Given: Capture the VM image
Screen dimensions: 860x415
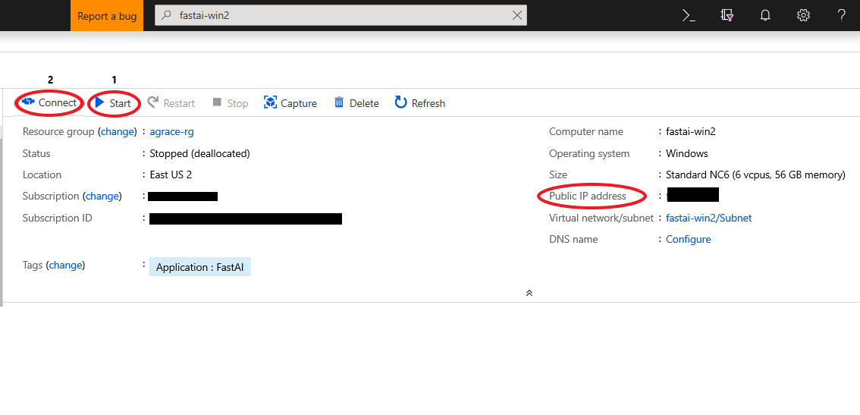Looking at the screenshot, I should [x=290, y=103].
